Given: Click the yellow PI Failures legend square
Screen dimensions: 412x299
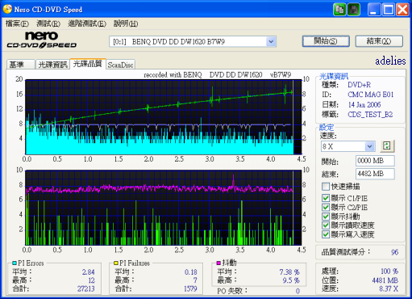Looking at the screenshot, I should (x=116, y=263).
